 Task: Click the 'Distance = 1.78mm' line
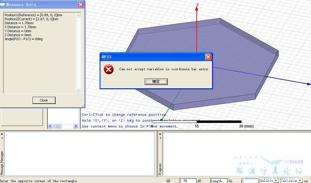pyautogui.click(x=19, y=23)
